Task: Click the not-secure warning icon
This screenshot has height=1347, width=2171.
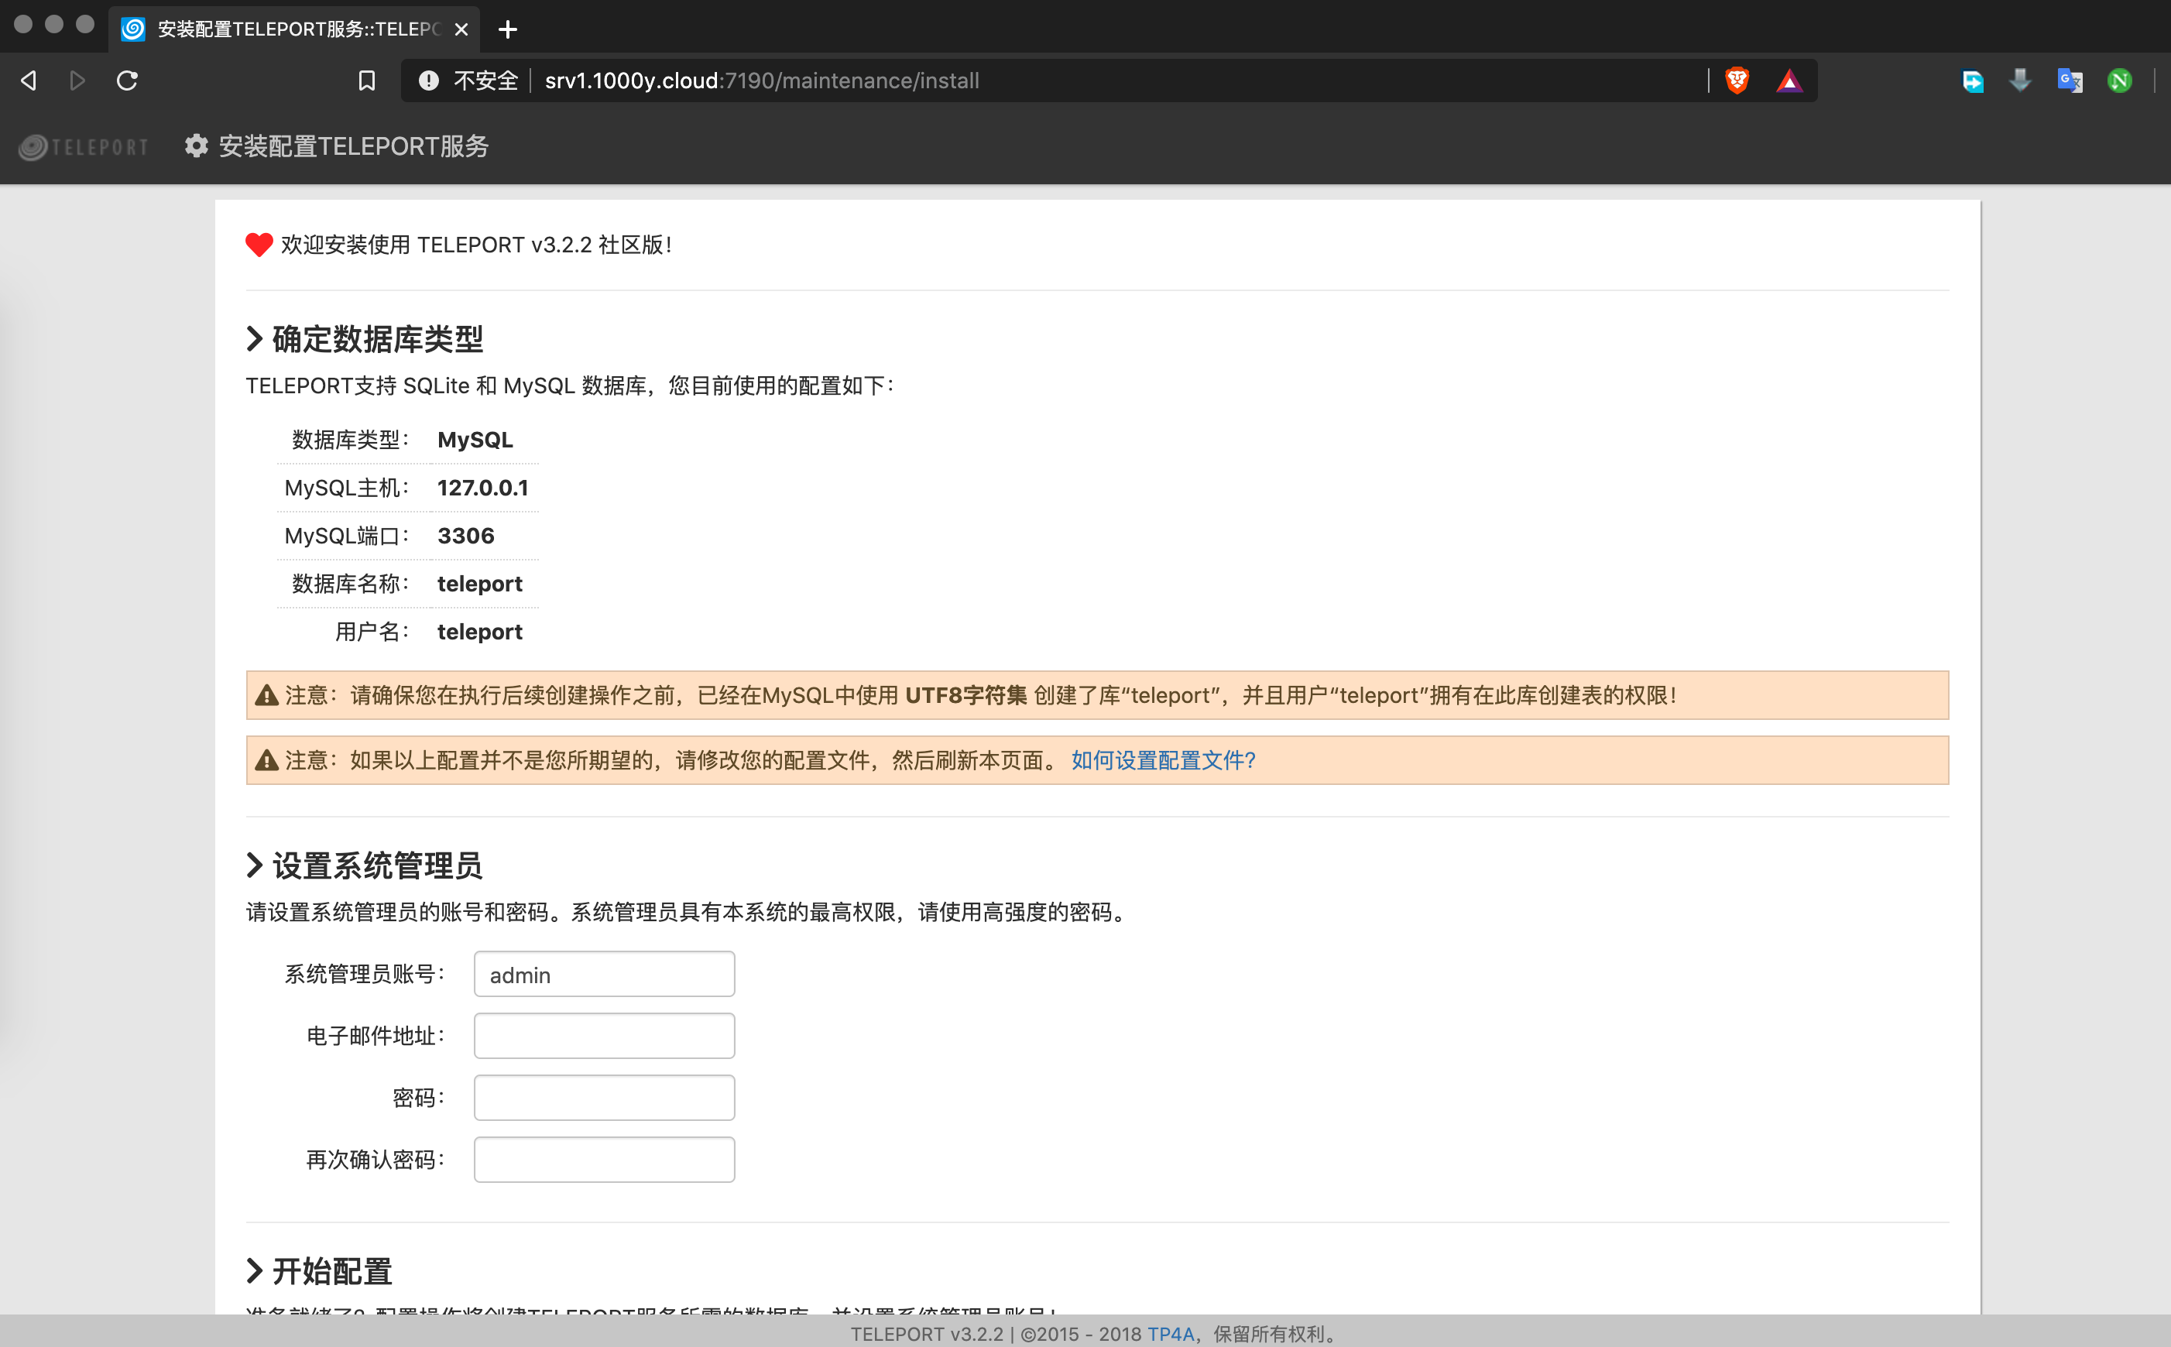Action: coord(428,81)
